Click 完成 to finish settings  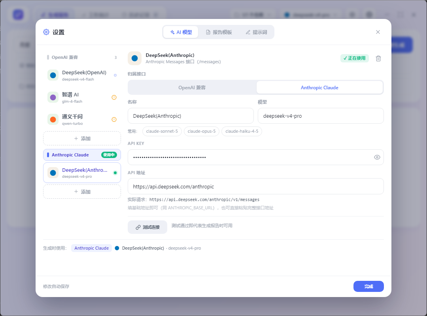[368, 286]
